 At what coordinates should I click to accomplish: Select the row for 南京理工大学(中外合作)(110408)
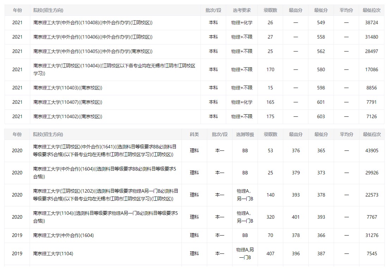click(194, 23)
